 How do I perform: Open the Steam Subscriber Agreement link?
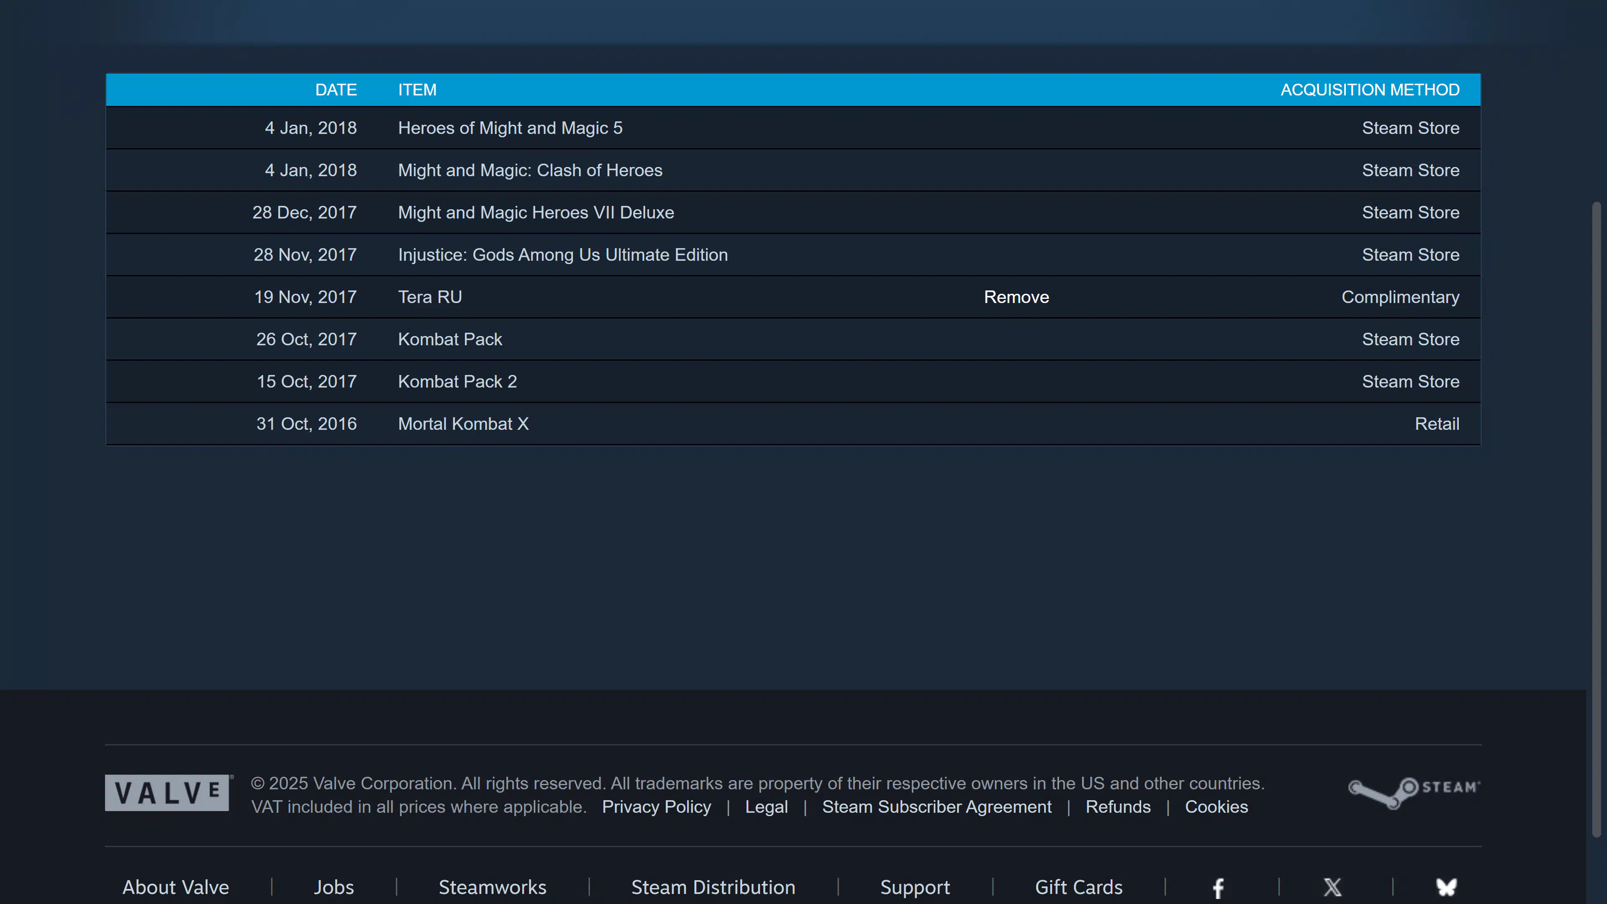[937, 806]
